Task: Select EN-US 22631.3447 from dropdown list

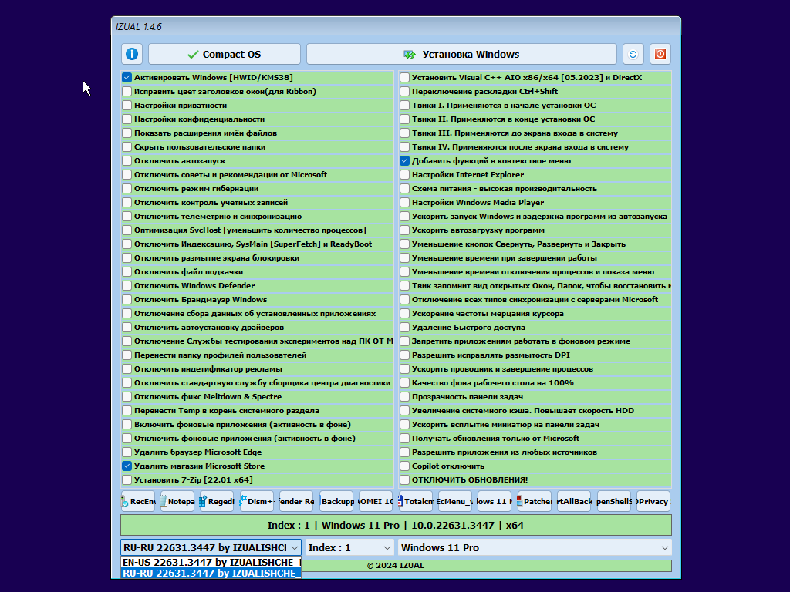Action: (x=208, y=562)
